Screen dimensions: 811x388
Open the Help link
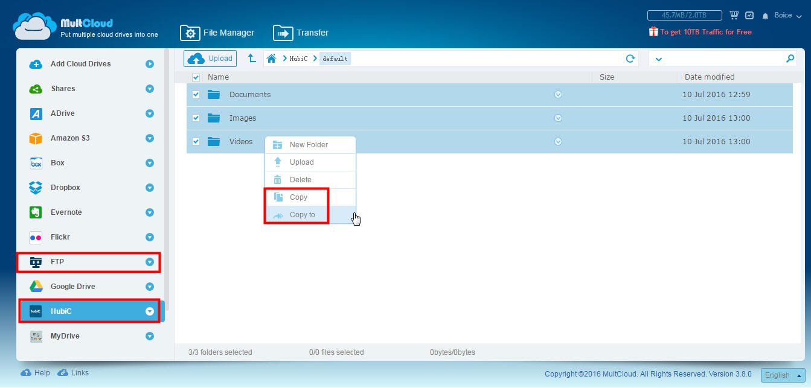tap(36, 373)
